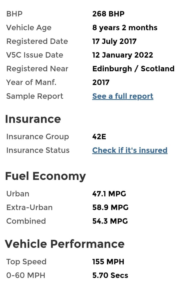This screenshot has width=181, height=296.
Task: Click the 5.70 Secs acceleration value
Action: tap(110, 275)
